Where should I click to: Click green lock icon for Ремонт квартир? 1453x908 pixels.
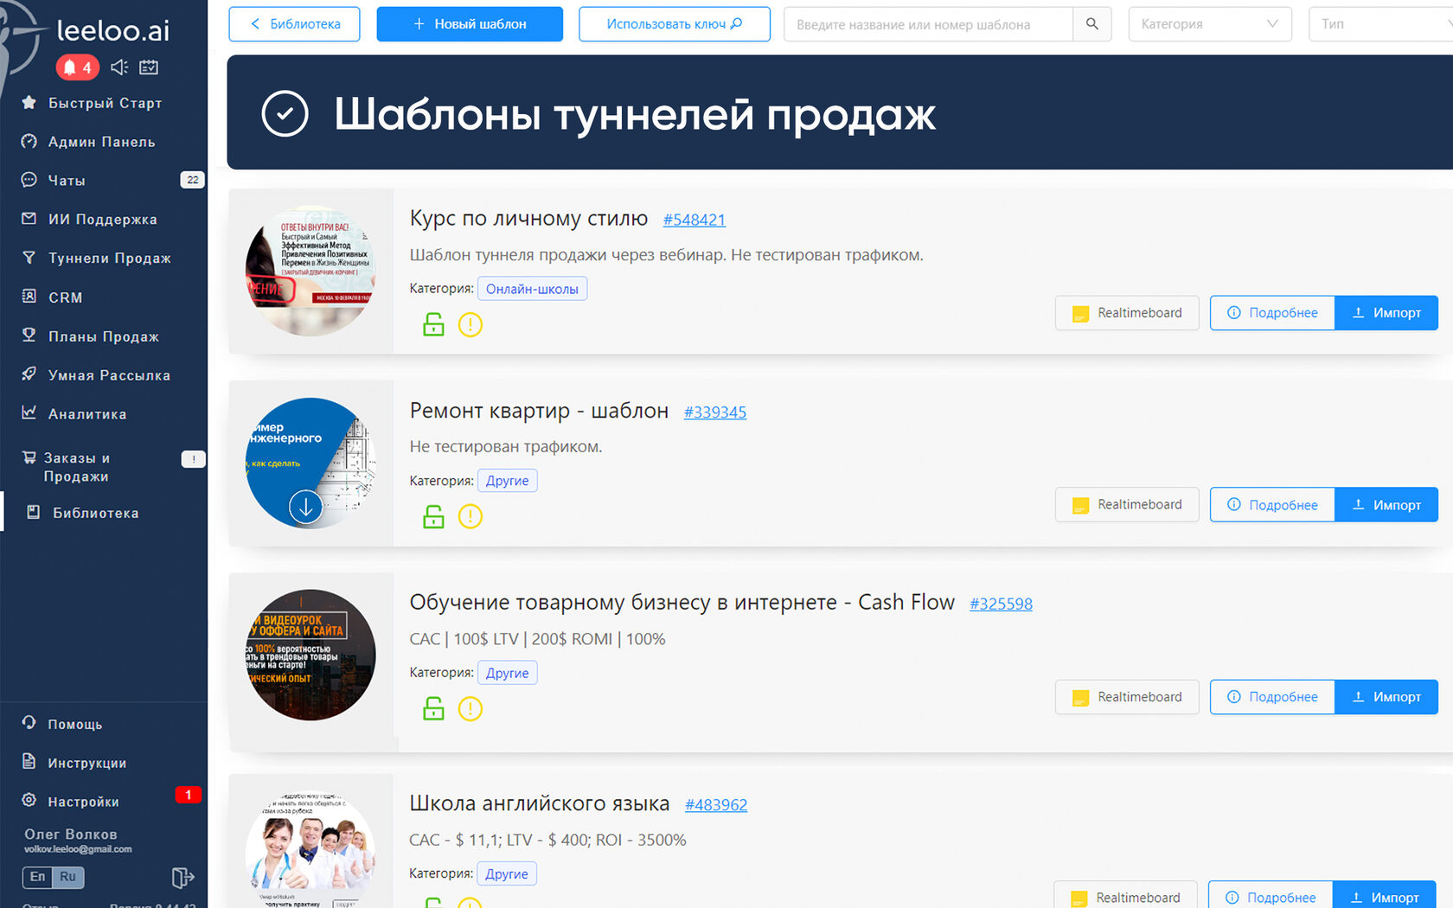pyautogui.click(x=433, y=516)
